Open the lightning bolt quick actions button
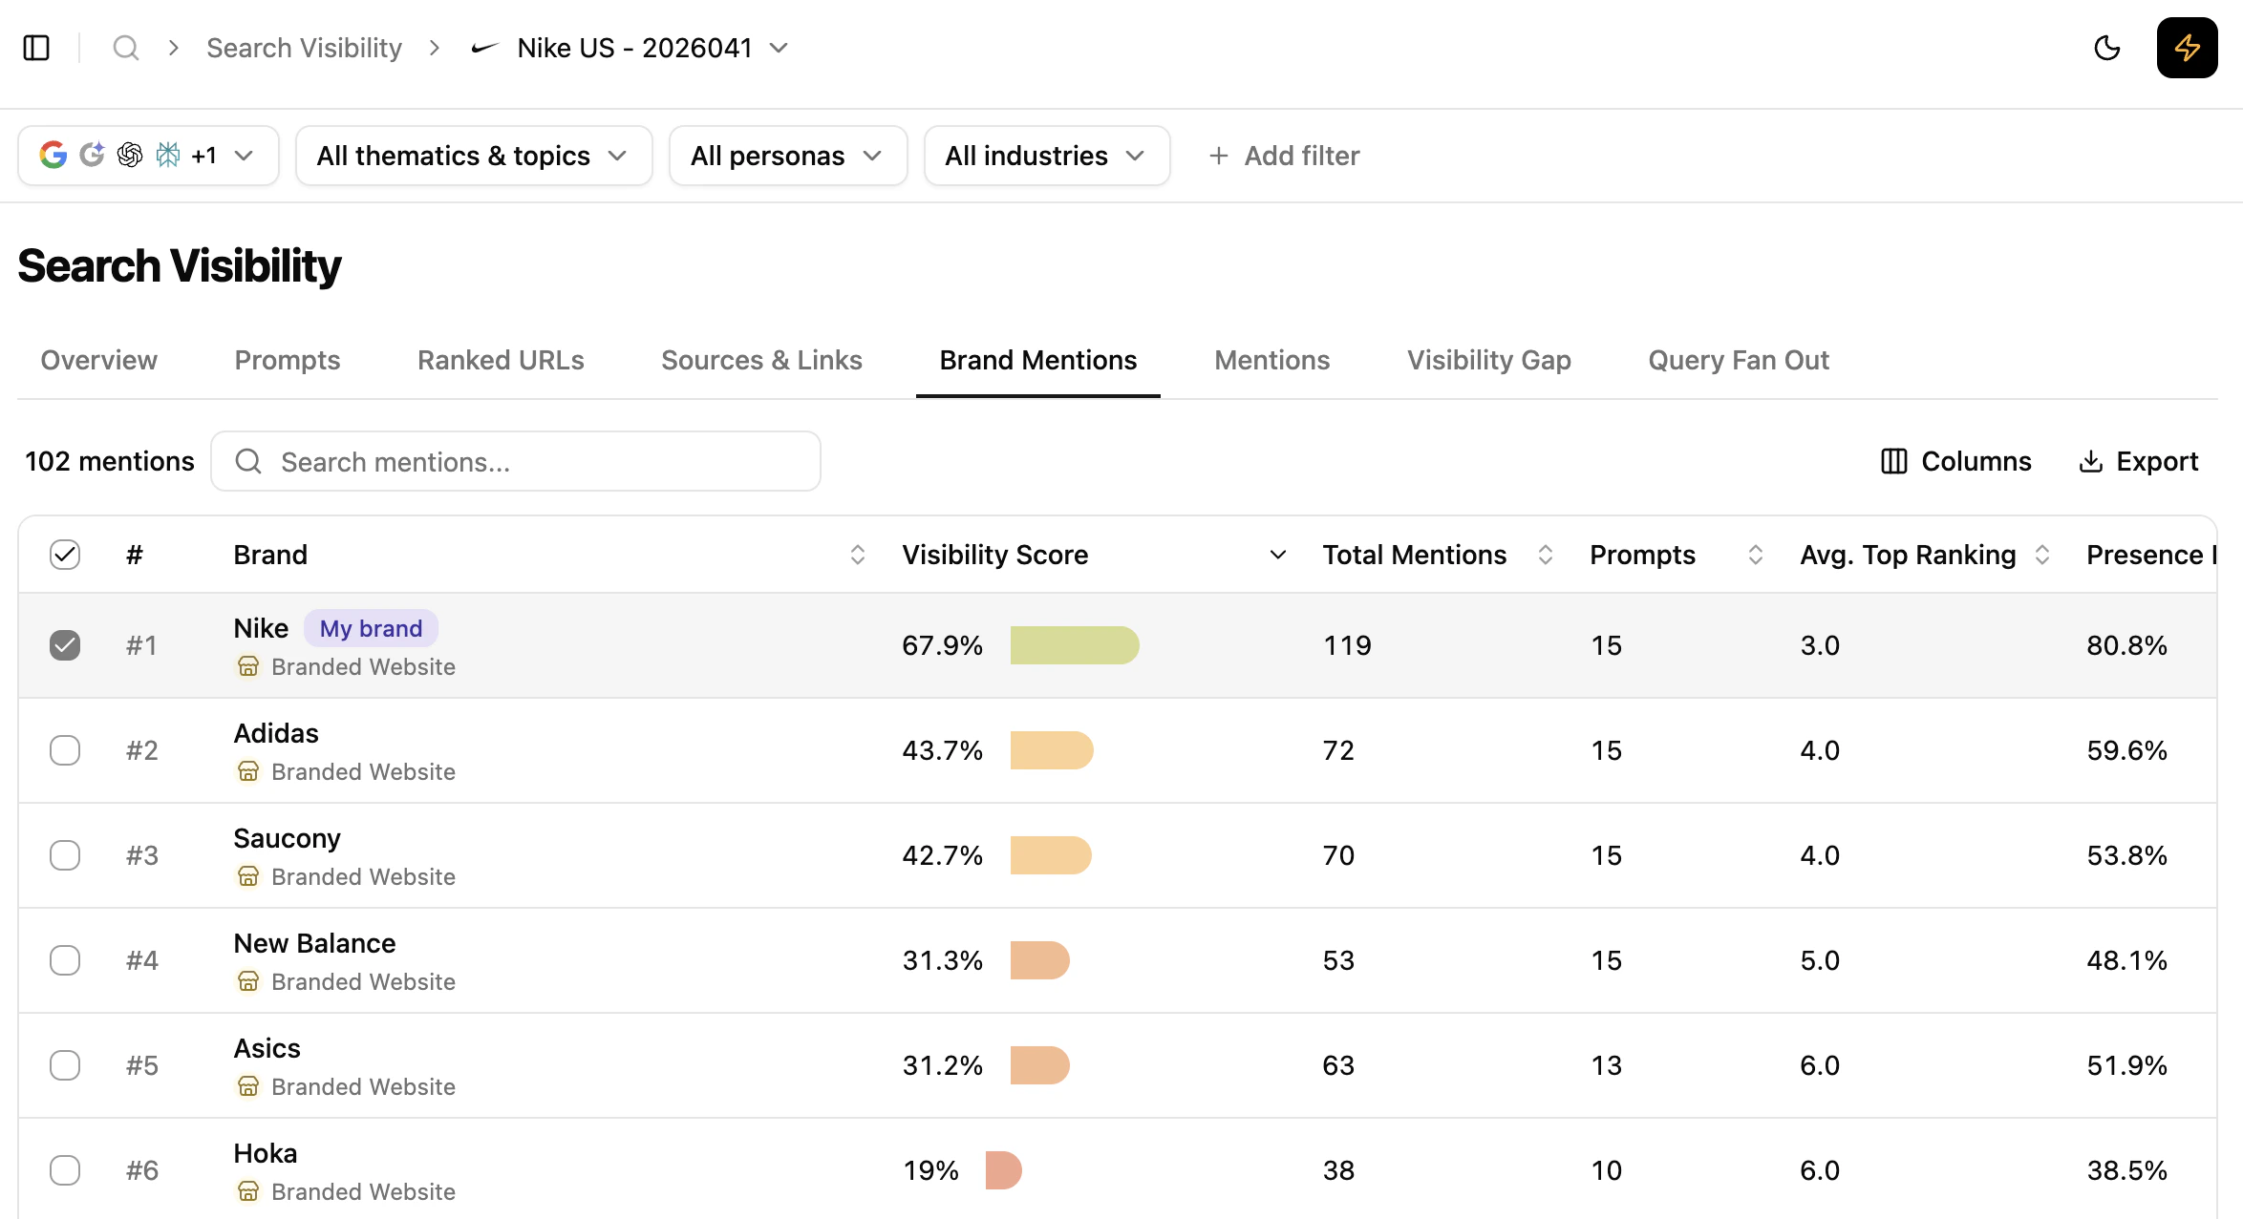2243x1219 pixels. 2187,48
